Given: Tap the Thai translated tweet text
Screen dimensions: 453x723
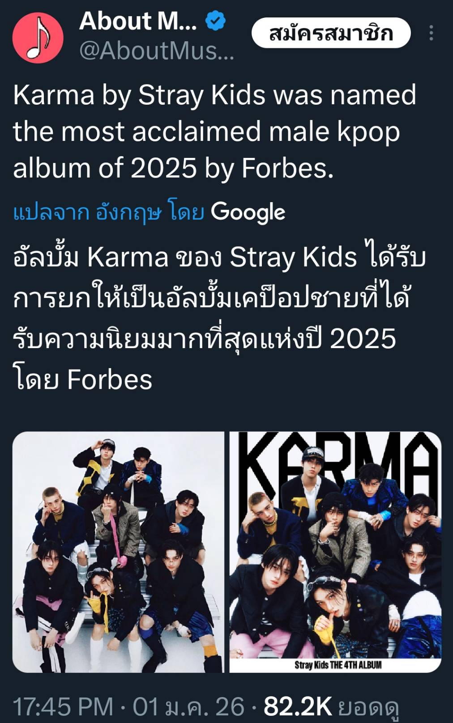Looking at the screenshot, I should tap(219, 319).
